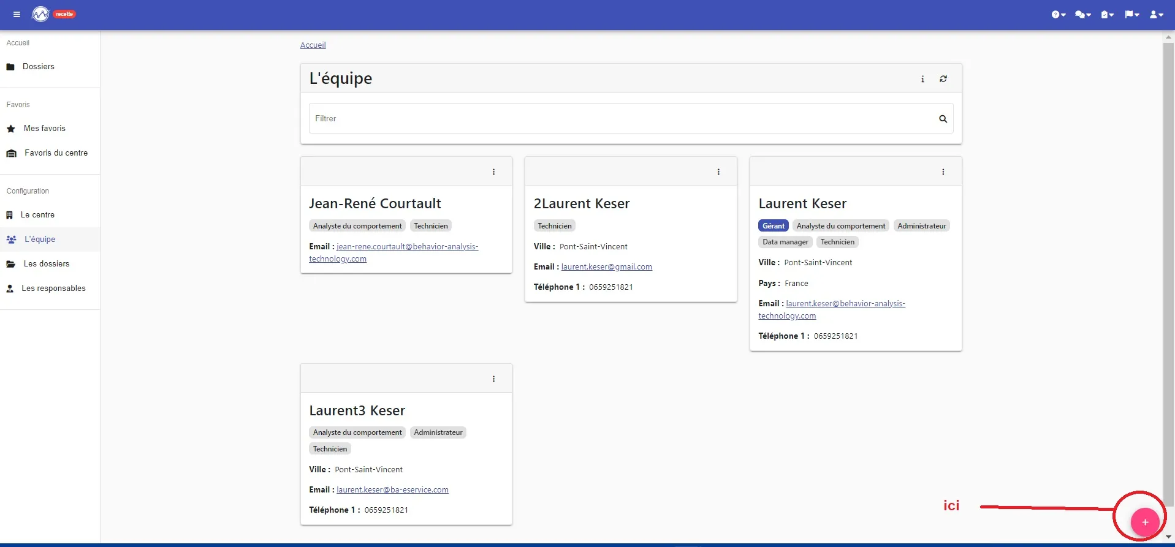
Task: Click the laurent.keser@gmail.com email link
Action: coord(607,267)
